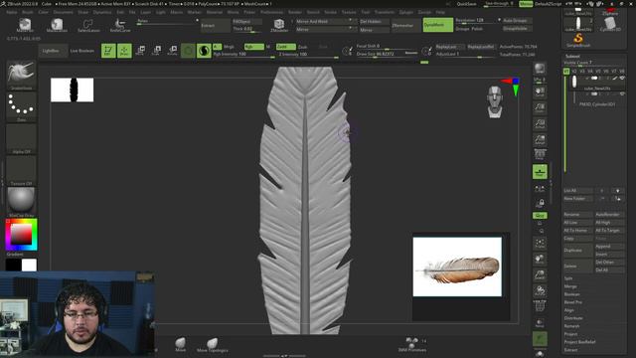The image size is (636, 358).
Task: Toggle visibility eye of cube_NewUVs subtool
Action: pyautogui.click(x=622, y=78)
